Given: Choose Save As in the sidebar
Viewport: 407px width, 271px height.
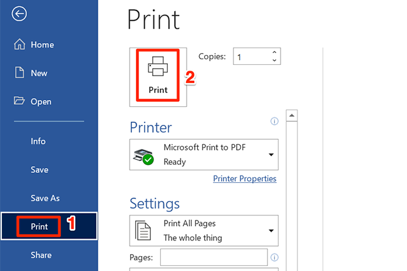Looking at the screenshot, I should tap(45, 198).
